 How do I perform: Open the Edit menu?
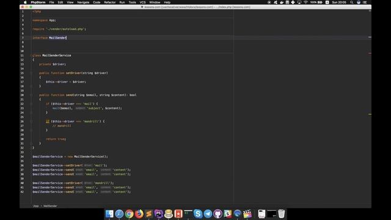[60, 2]
